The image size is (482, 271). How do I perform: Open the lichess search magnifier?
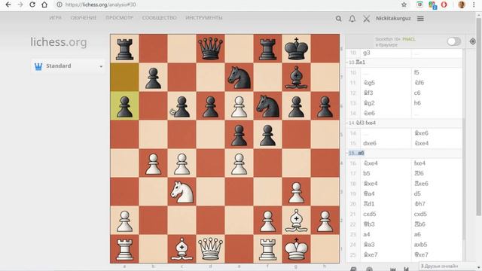[x=338, y=19]
